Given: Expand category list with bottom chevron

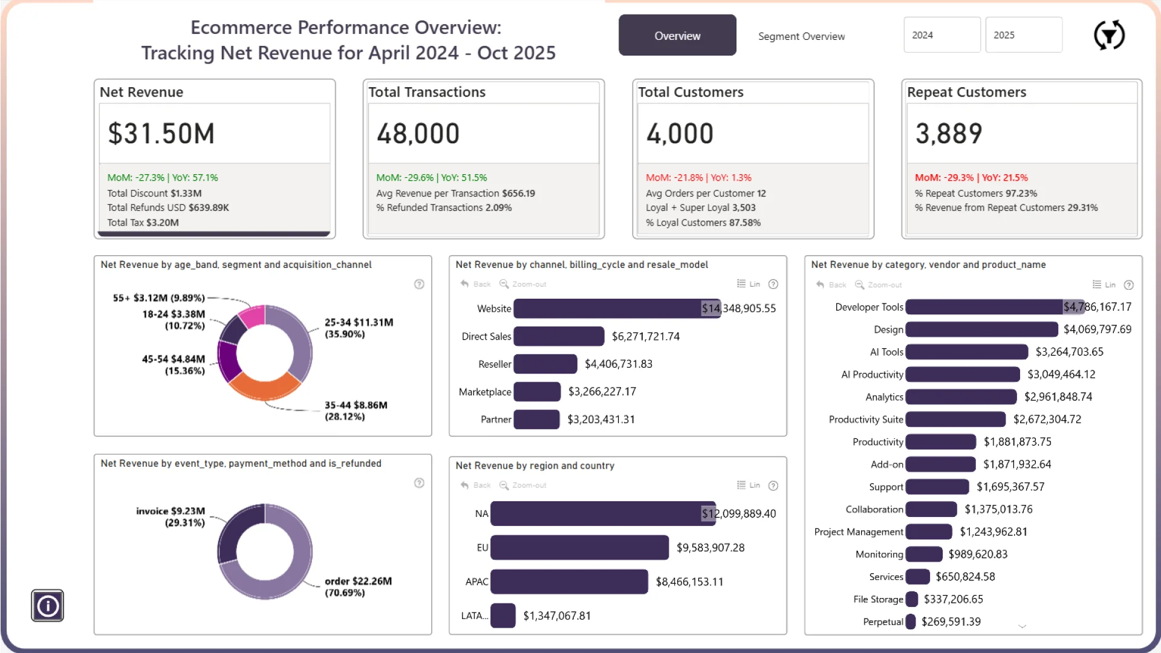Looking at the screenshot, I should click(1022, 626).
